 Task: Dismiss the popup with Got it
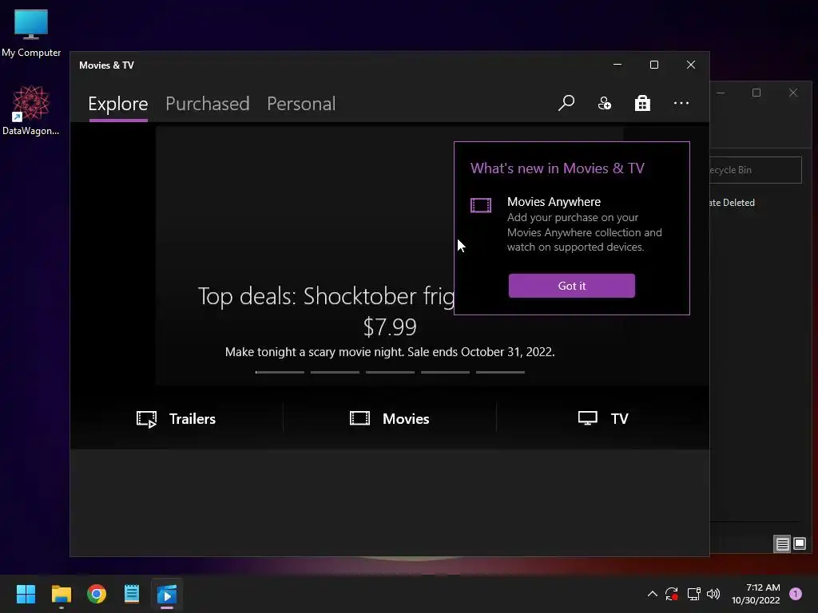tap(572, 286)
